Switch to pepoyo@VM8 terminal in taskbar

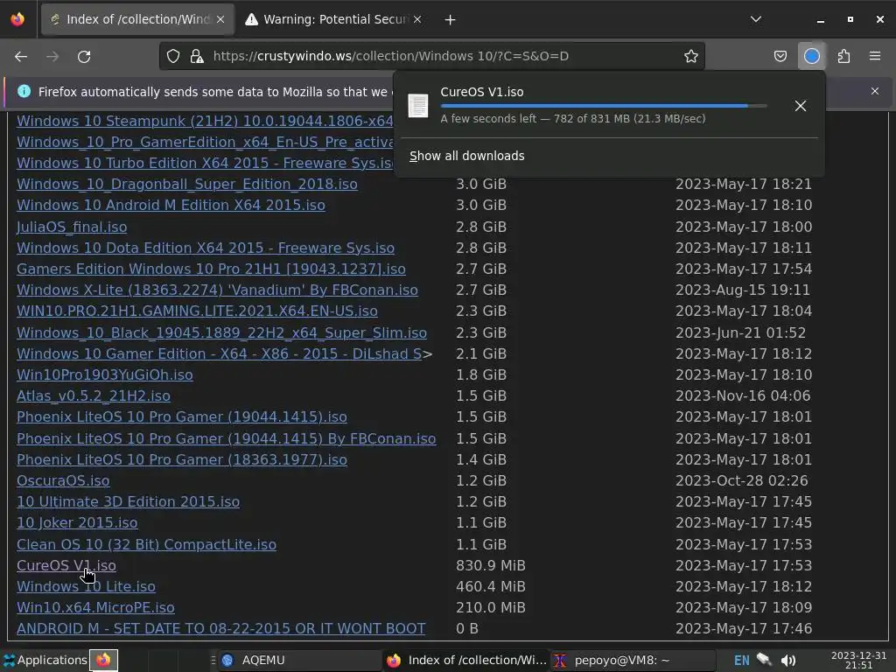click(x=633, y=660)
